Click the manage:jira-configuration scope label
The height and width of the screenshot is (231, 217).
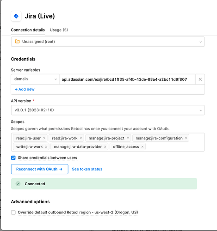(x=159, y=138)
